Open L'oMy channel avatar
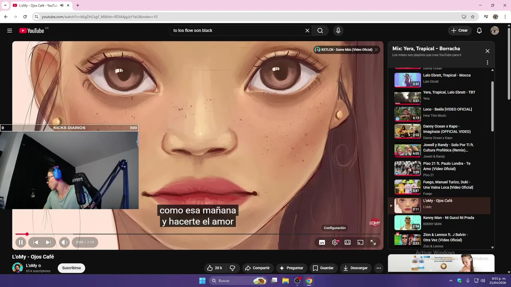511x287 pixels. tap(18, 267)
